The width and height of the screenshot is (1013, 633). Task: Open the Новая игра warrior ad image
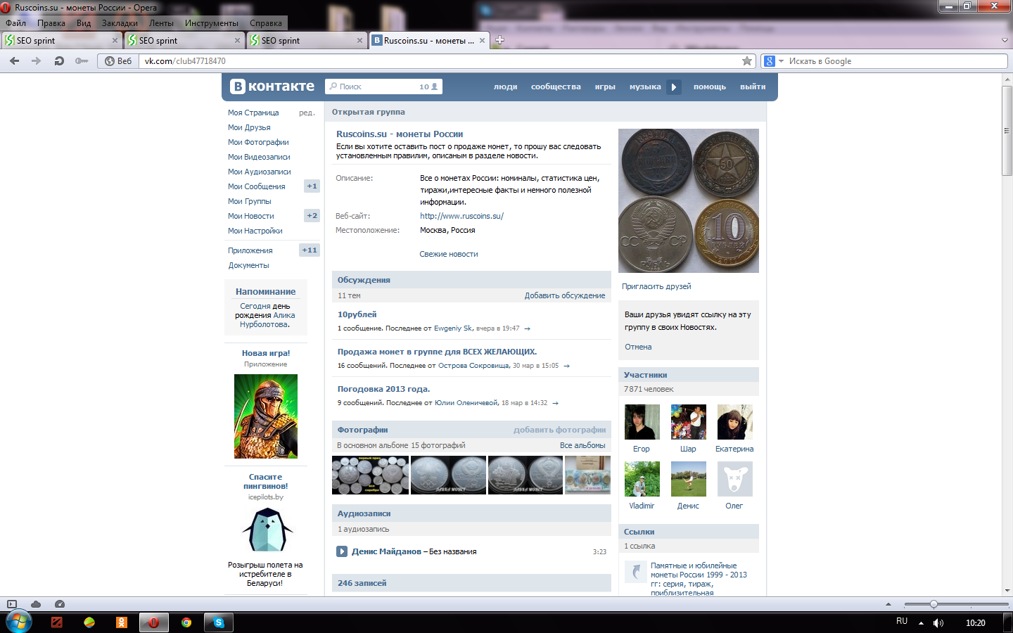click(x=266, y=416)
